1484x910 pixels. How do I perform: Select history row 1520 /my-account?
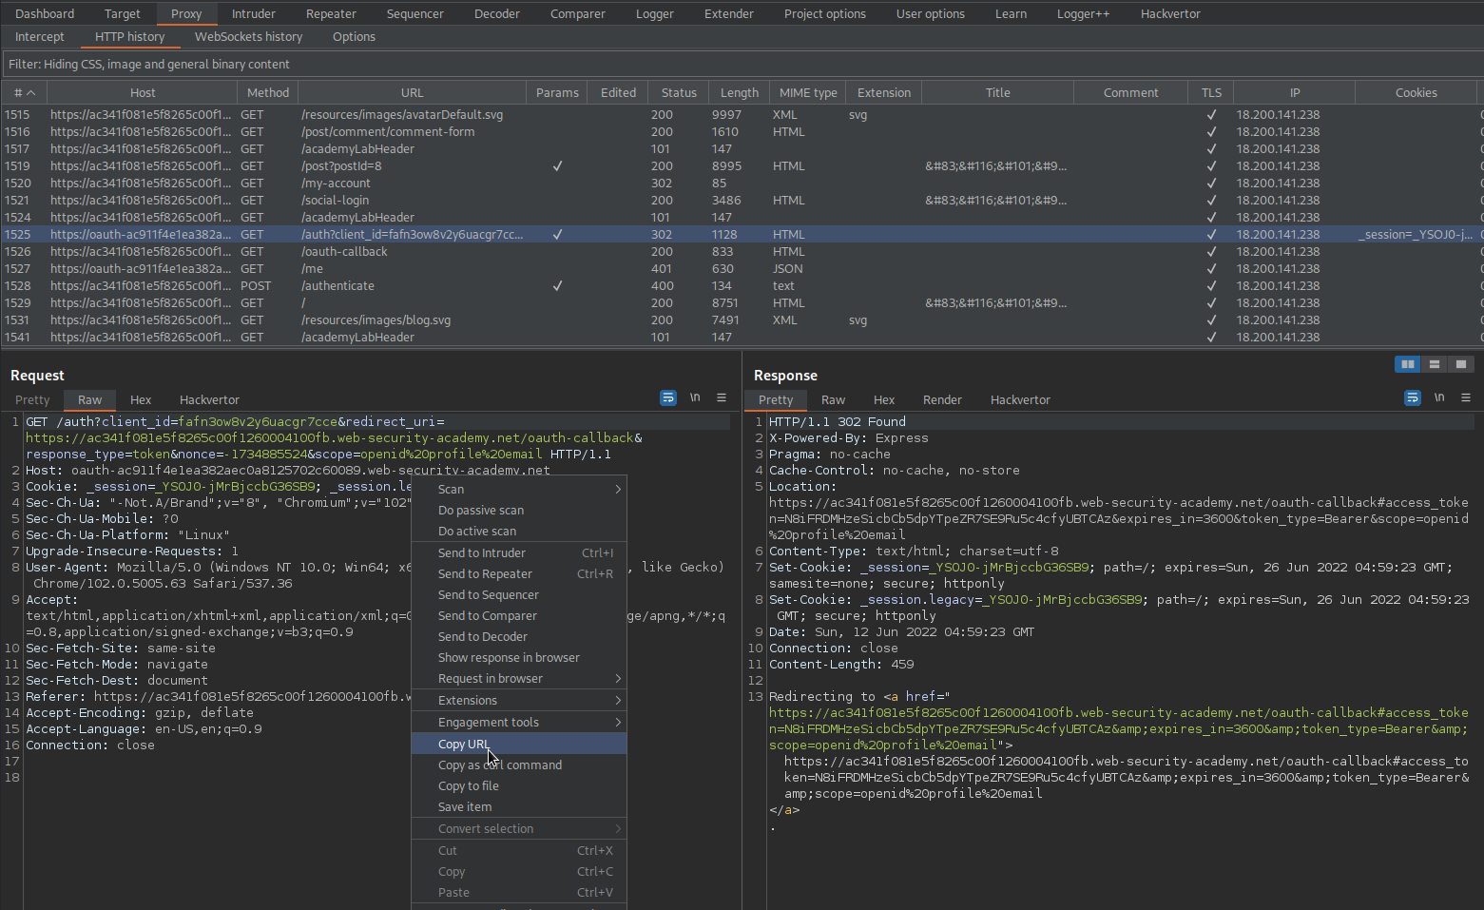742,183
